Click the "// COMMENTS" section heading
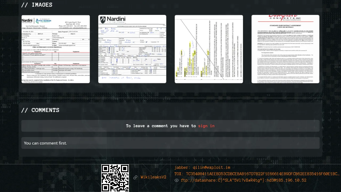The height and width of the screenshot is (192, 341). [40, 110]
